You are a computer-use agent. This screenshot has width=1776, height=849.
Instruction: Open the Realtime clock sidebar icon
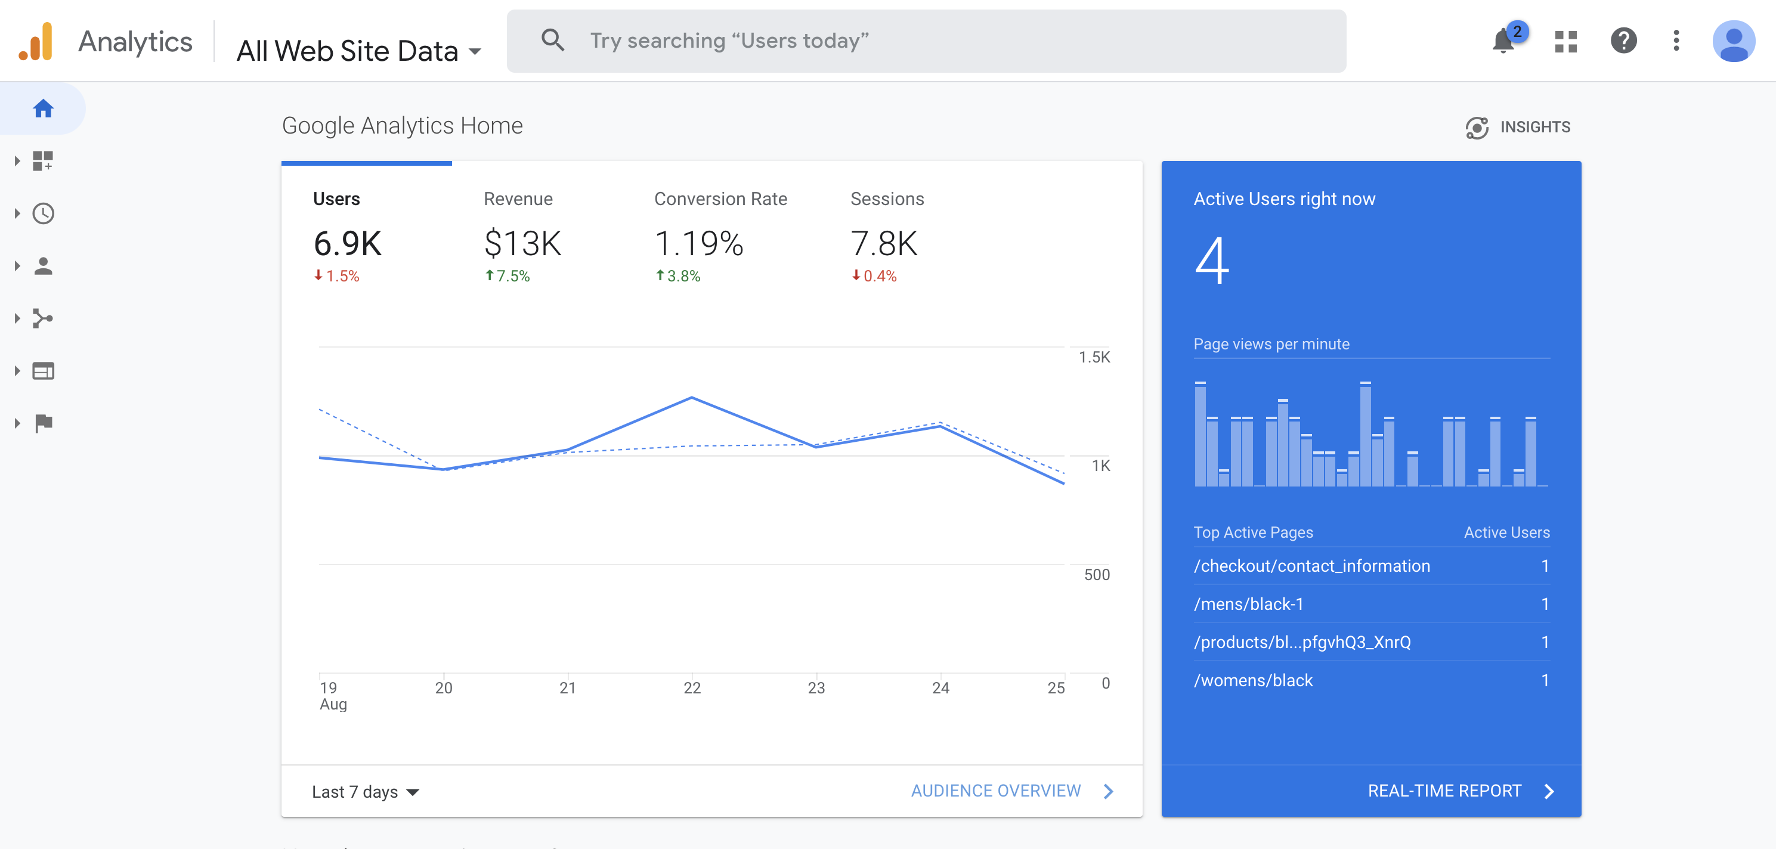(x=44, y=213)
